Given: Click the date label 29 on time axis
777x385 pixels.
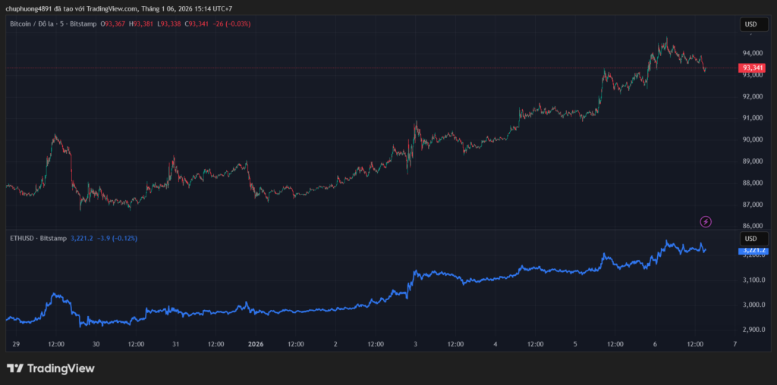Looking at the screenshot, I should click(x=16, y=344).
